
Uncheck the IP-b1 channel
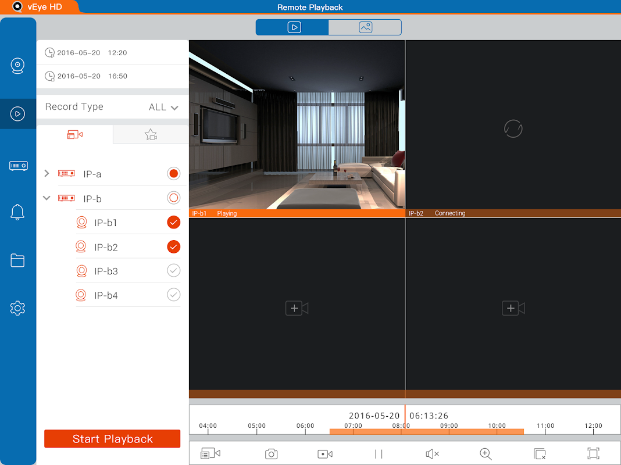[173, 223]
